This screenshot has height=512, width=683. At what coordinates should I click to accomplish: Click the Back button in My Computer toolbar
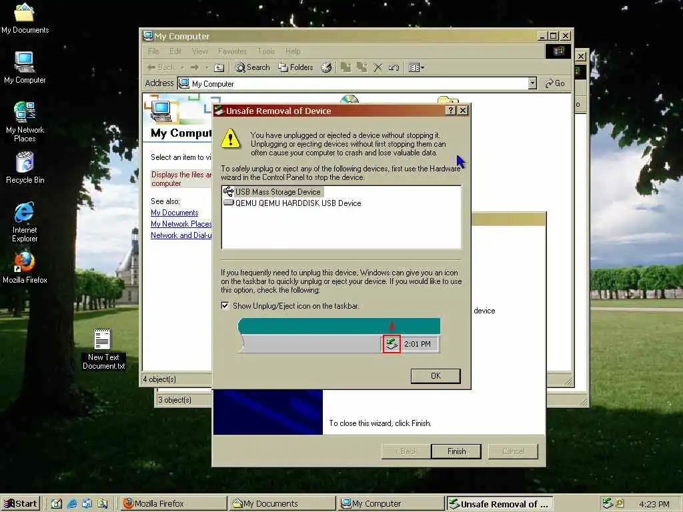(x=161, y=67)
